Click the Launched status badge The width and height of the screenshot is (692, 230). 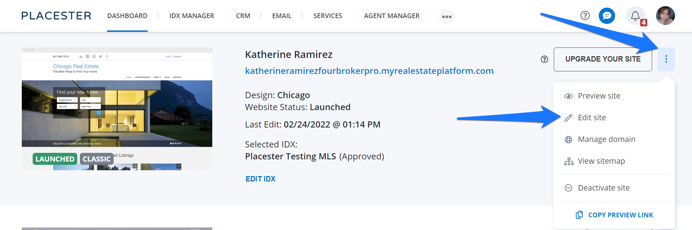(x=55, y=159)
